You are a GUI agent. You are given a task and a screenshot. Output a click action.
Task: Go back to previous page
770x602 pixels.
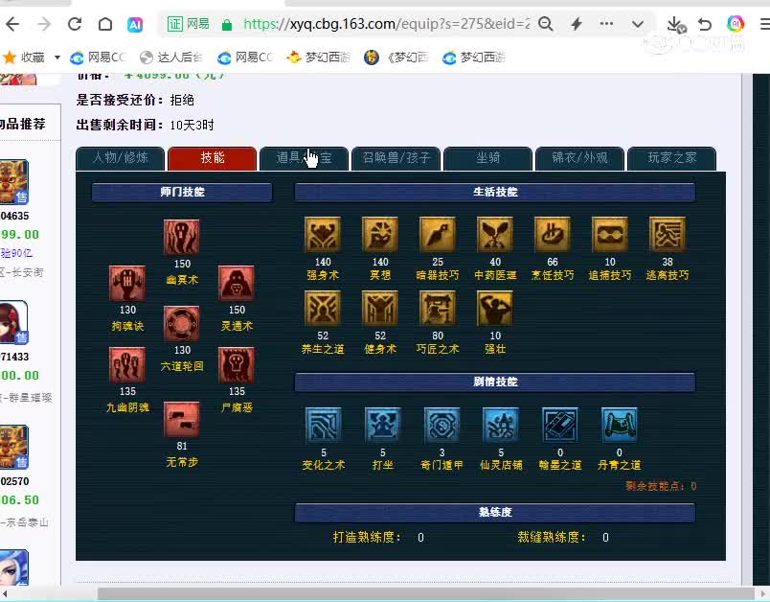[x=12, y=24]
